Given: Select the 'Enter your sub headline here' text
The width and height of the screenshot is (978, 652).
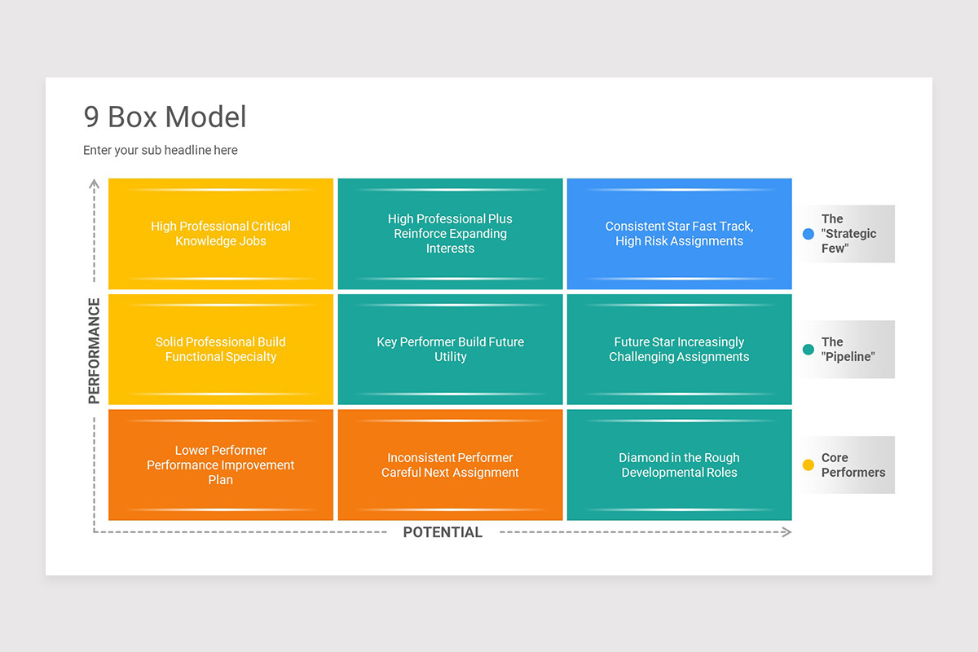Looking at the screenshot, I should click(160, 150).
